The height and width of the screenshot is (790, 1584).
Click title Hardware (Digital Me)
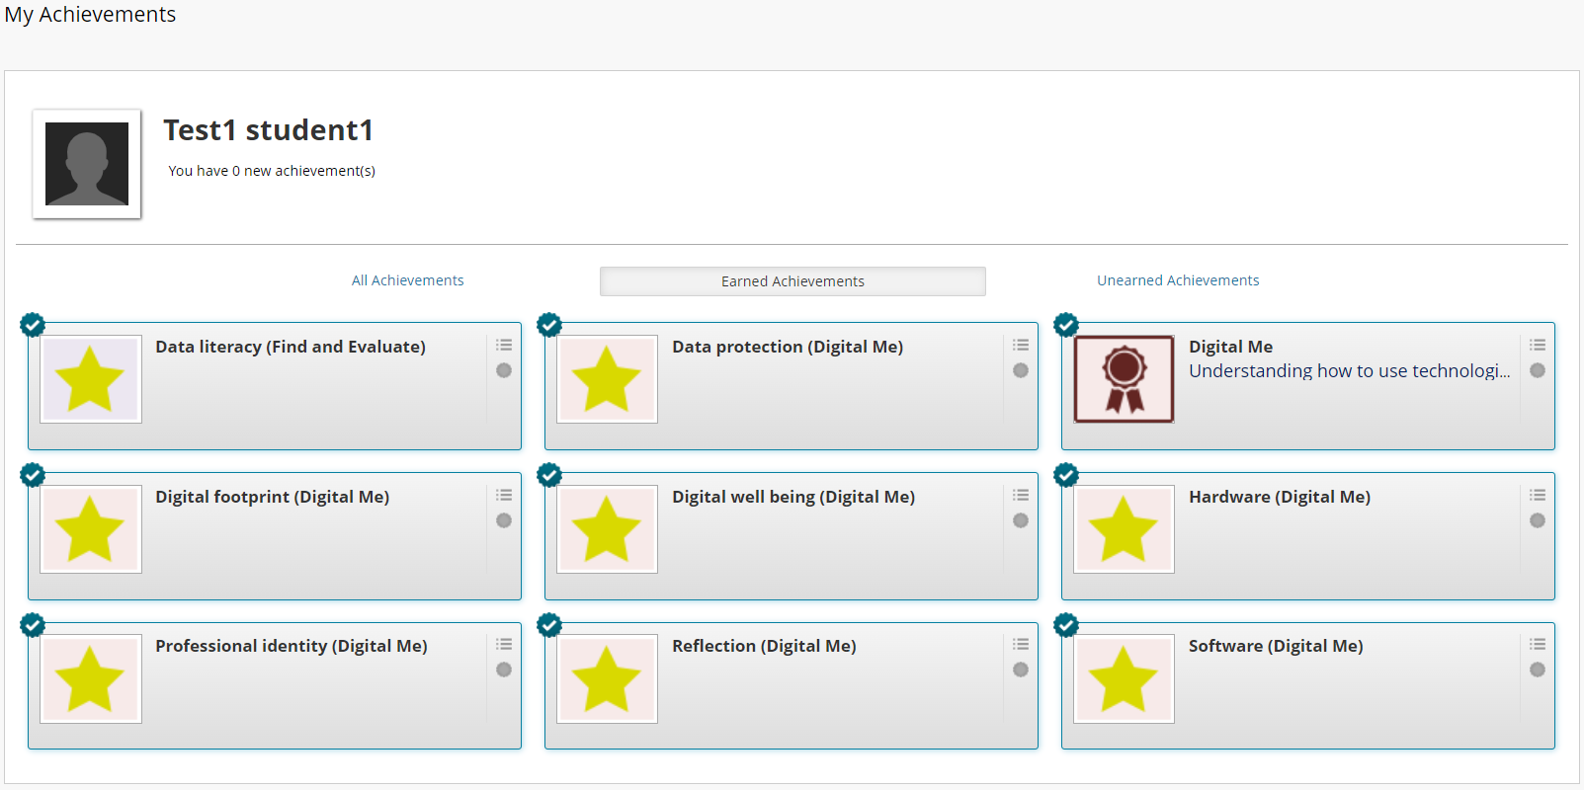1280,497
